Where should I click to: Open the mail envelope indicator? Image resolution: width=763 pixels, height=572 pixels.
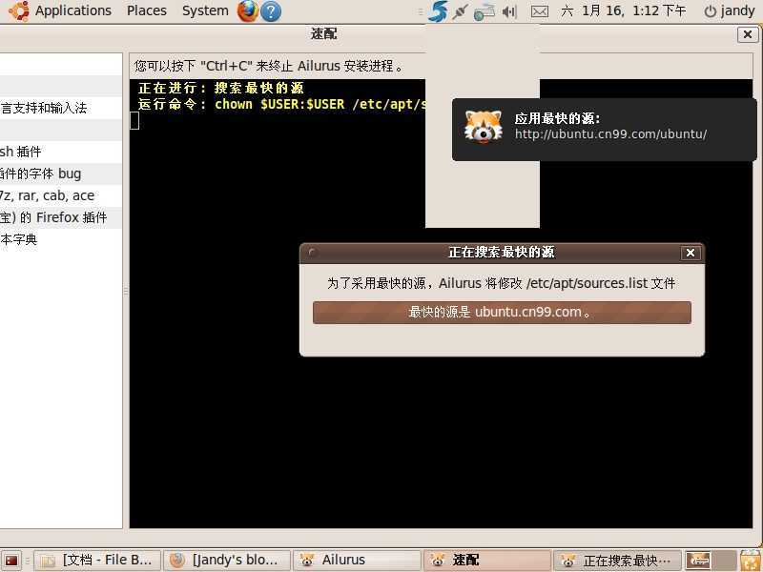tap(539, 11)
